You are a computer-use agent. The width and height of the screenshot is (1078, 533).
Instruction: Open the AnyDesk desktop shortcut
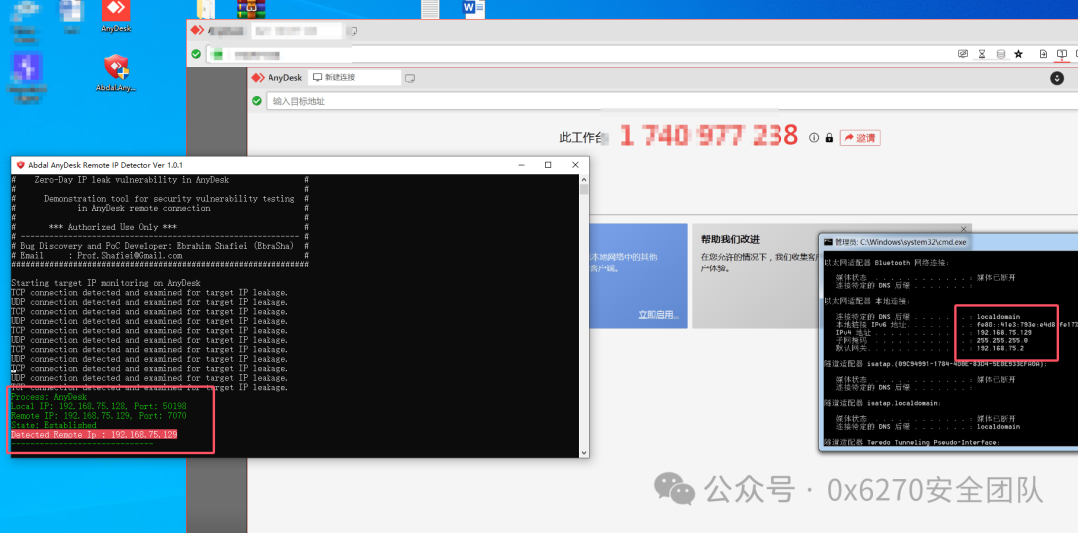[116, 15]
